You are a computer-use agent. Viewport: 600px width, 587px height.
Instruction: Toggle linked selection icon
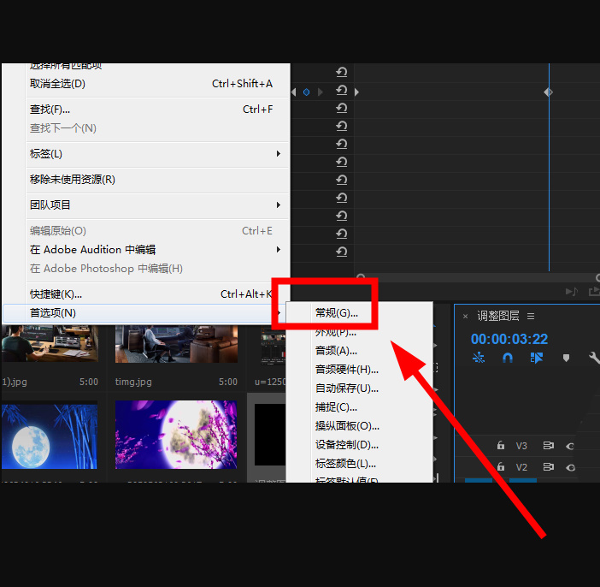(x=537, y=358)
